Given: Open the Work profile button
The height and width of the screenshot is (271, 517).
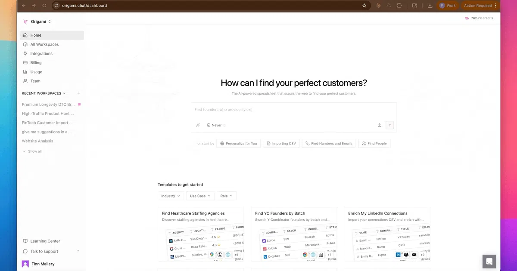Looking at the screenshot, I should [447, 6].
